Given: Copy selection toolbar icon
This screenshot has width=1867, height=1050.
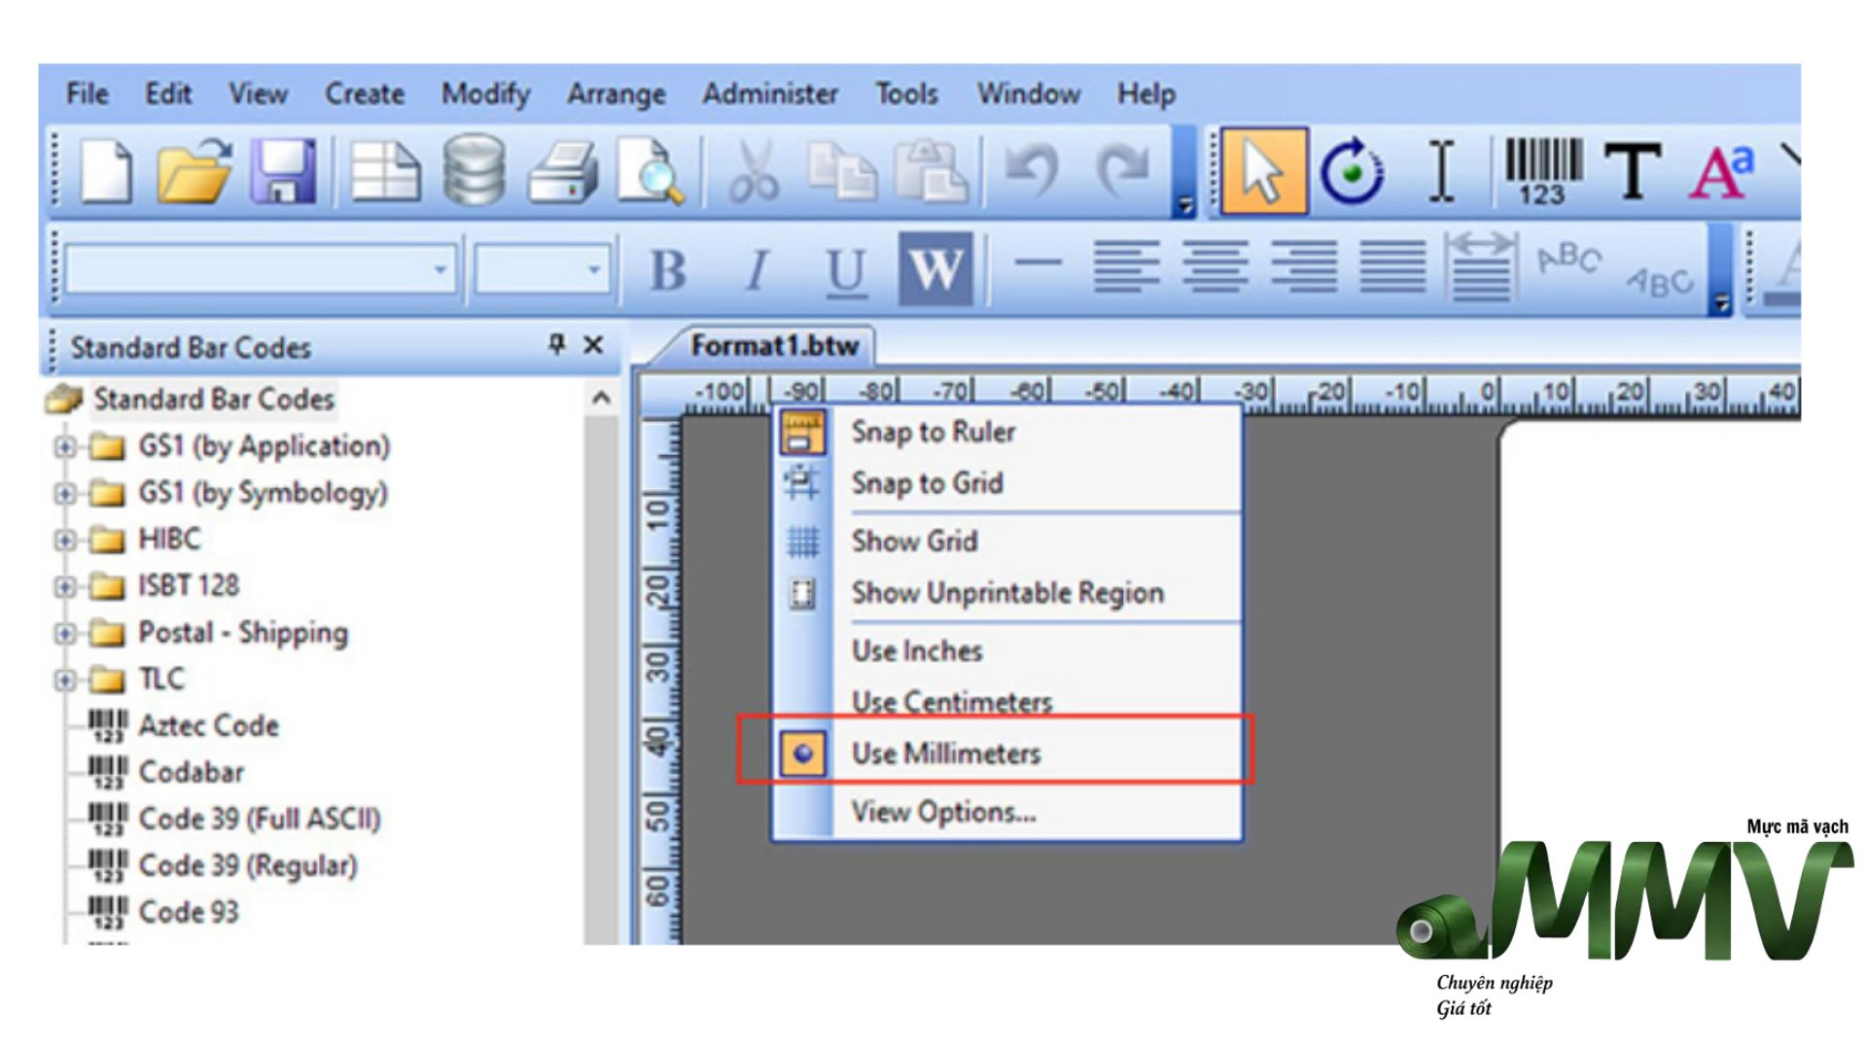Looking at the screenshot, I should coord(842,171).
